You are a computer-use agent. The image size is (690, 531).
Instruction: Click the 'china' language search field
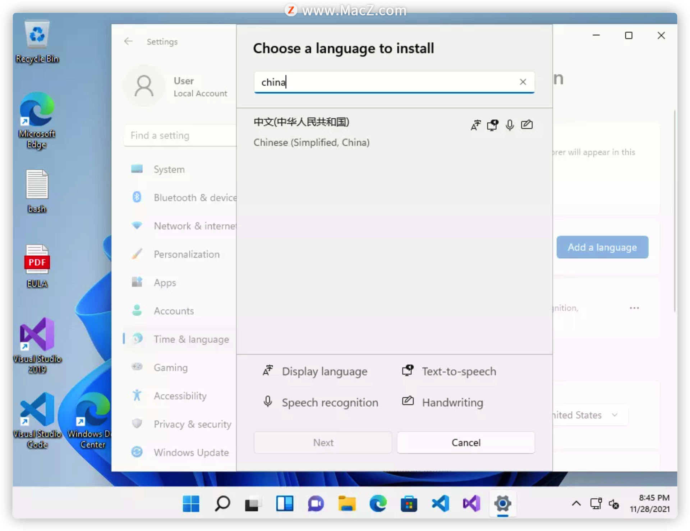coord(394,82)
